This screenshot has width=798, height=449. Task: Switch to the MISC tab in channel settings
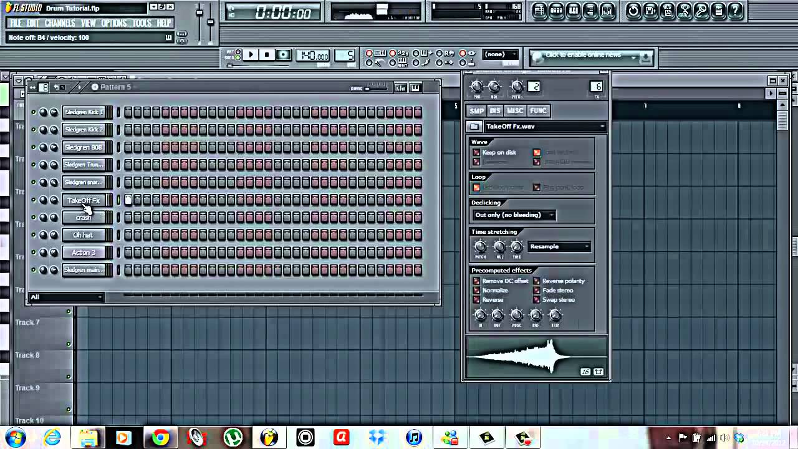click(515, 111)
